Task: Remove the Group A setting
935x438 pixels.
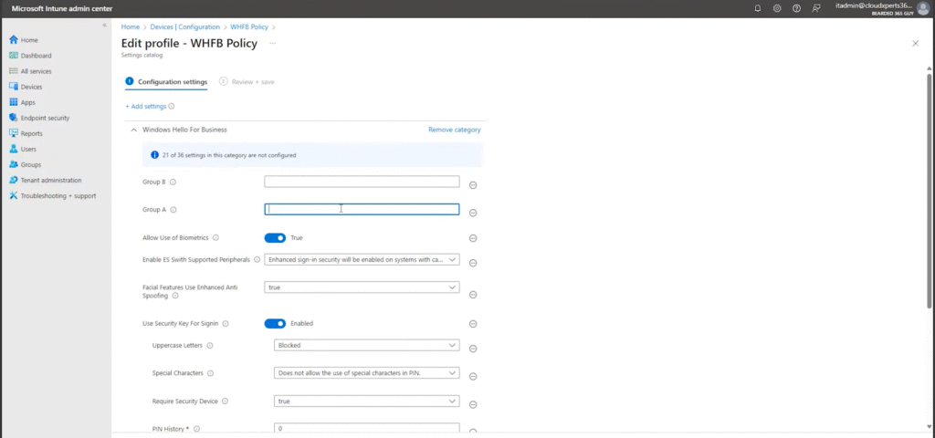Action: tap(473, 213)
